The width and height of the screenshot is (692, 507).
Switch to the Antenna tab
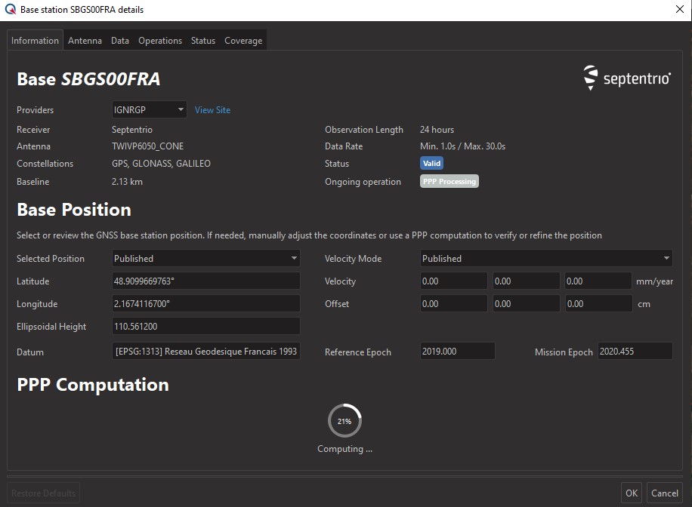[x=85, y=41]
